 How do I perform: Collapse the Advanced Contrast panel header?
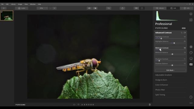pyautogui.click(x=163, y=33)
